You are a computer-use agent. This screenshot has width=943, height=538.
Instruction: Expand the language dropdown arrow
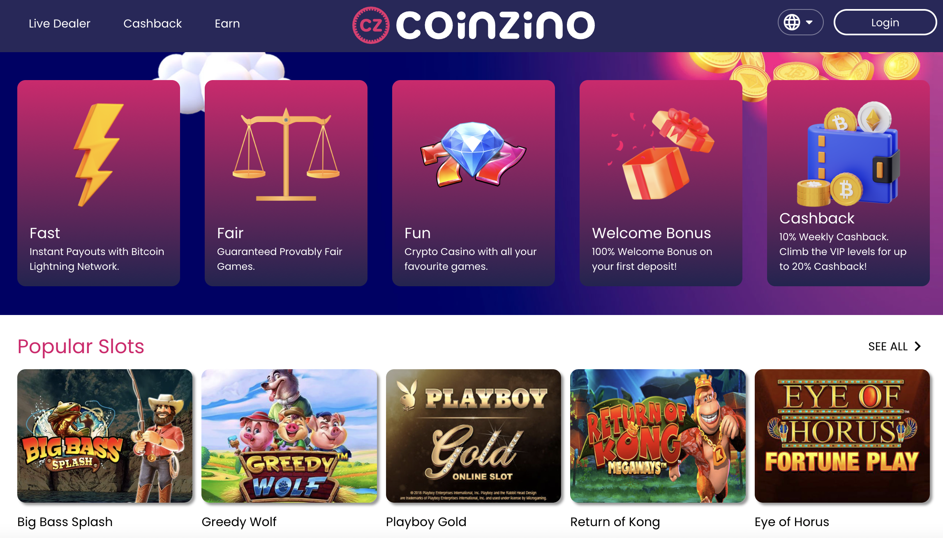(x=809, y=22)
